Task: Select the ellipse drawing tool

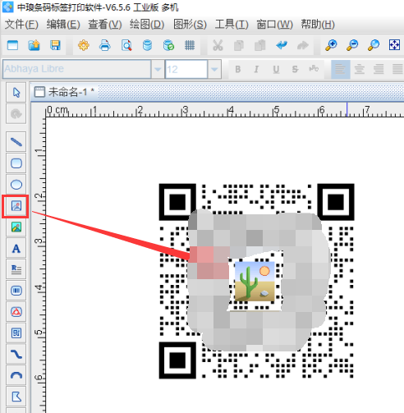Action: [16, 185]
